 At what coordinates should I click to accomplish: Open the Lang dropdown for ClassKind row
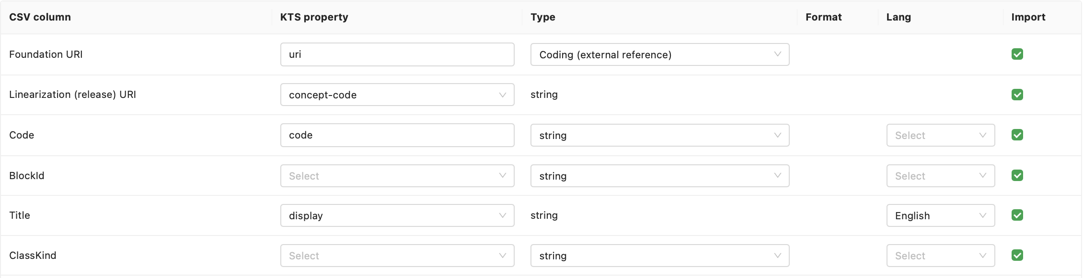[940, 256]
